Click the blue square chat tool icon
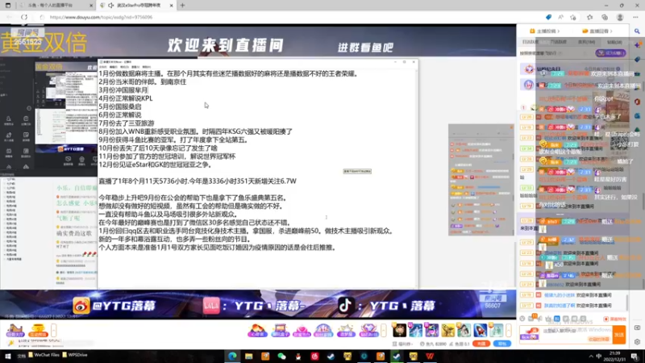 (556, 319)
